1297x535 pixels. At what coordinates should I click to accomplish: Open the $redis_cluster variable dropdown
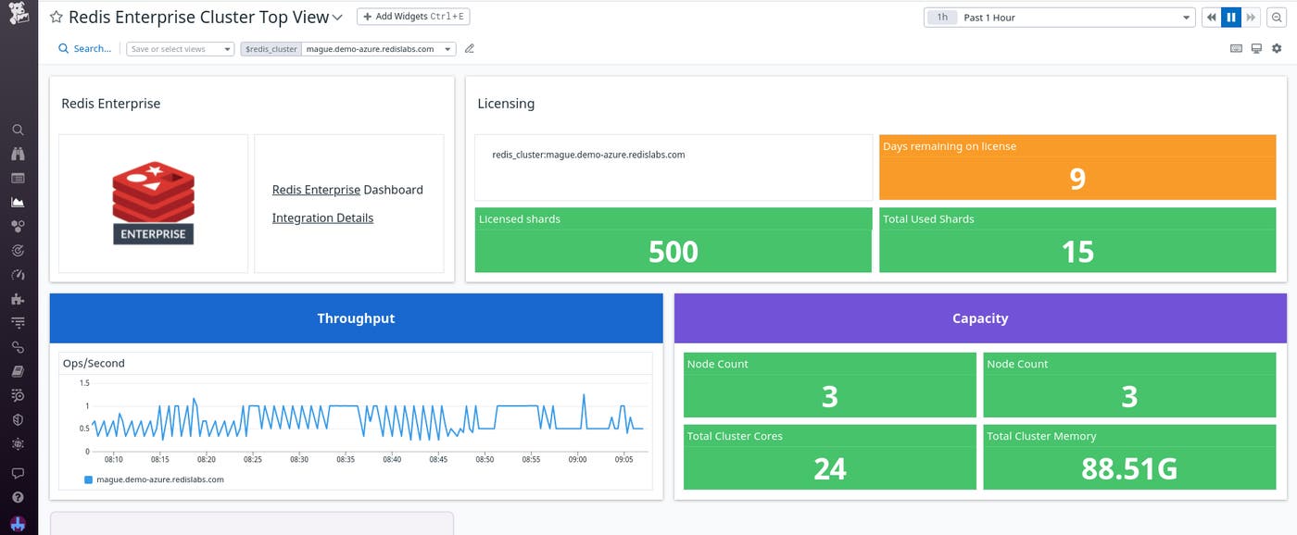tap(380, 48)
